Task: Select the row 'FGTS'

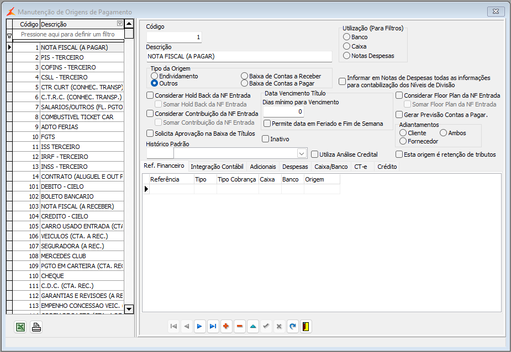Action: pos(69,137)
